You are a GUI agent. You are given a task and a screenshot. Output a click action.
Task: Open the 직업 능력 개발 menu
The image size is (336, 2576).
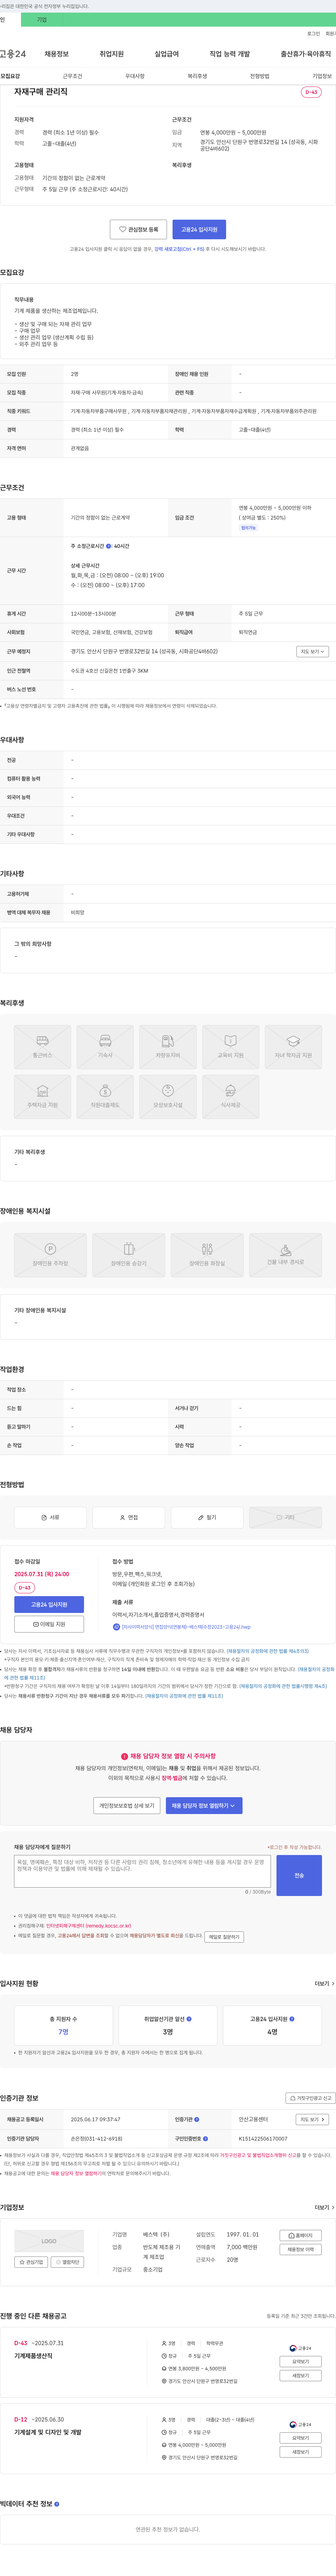click(x=230, y=54)
